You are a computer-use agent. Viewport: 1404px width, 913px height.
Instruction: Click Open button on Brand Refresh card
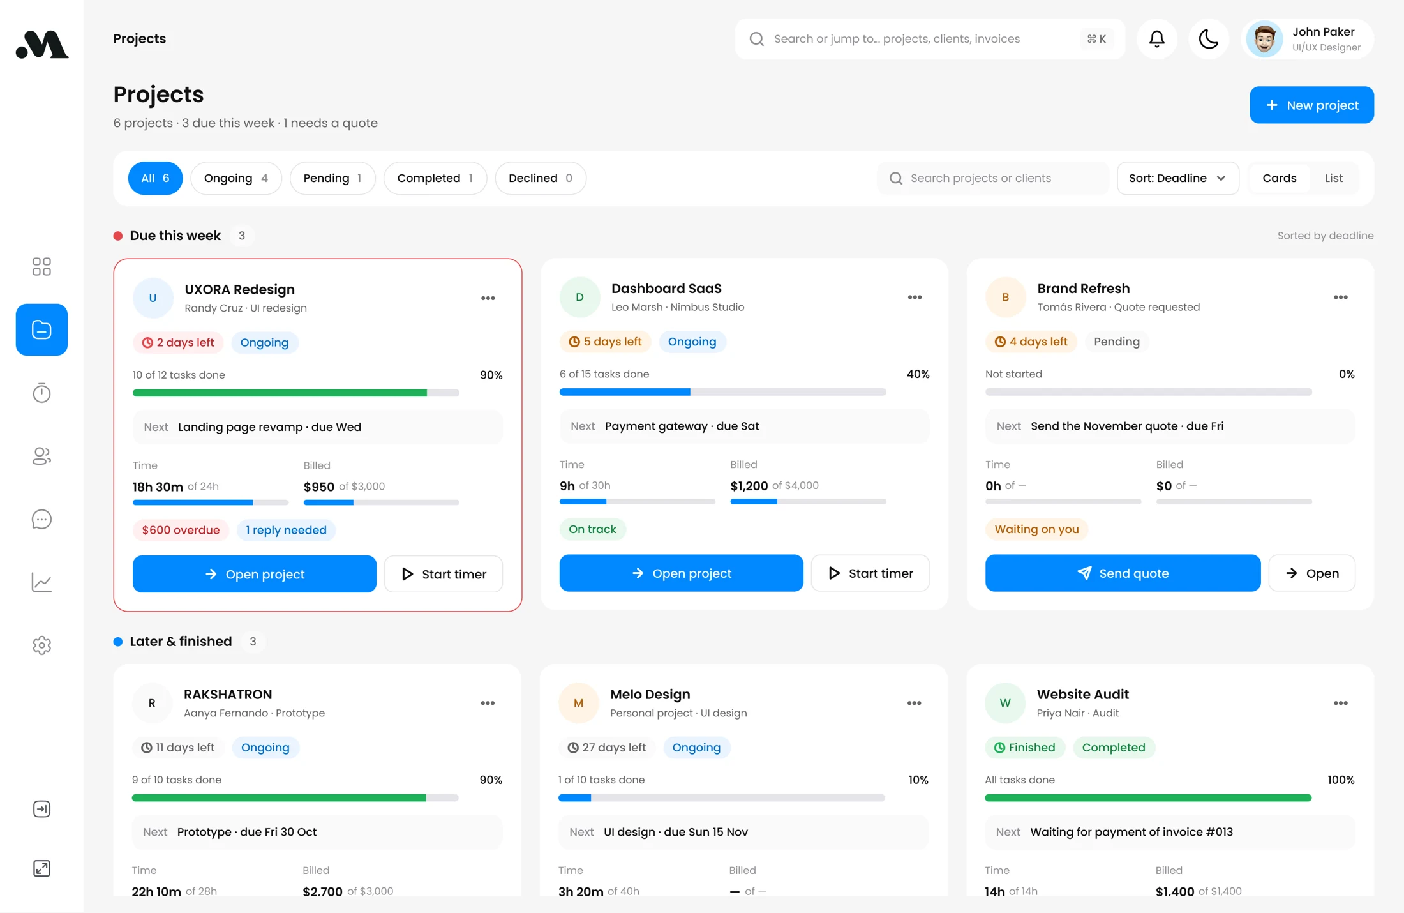1311,573
